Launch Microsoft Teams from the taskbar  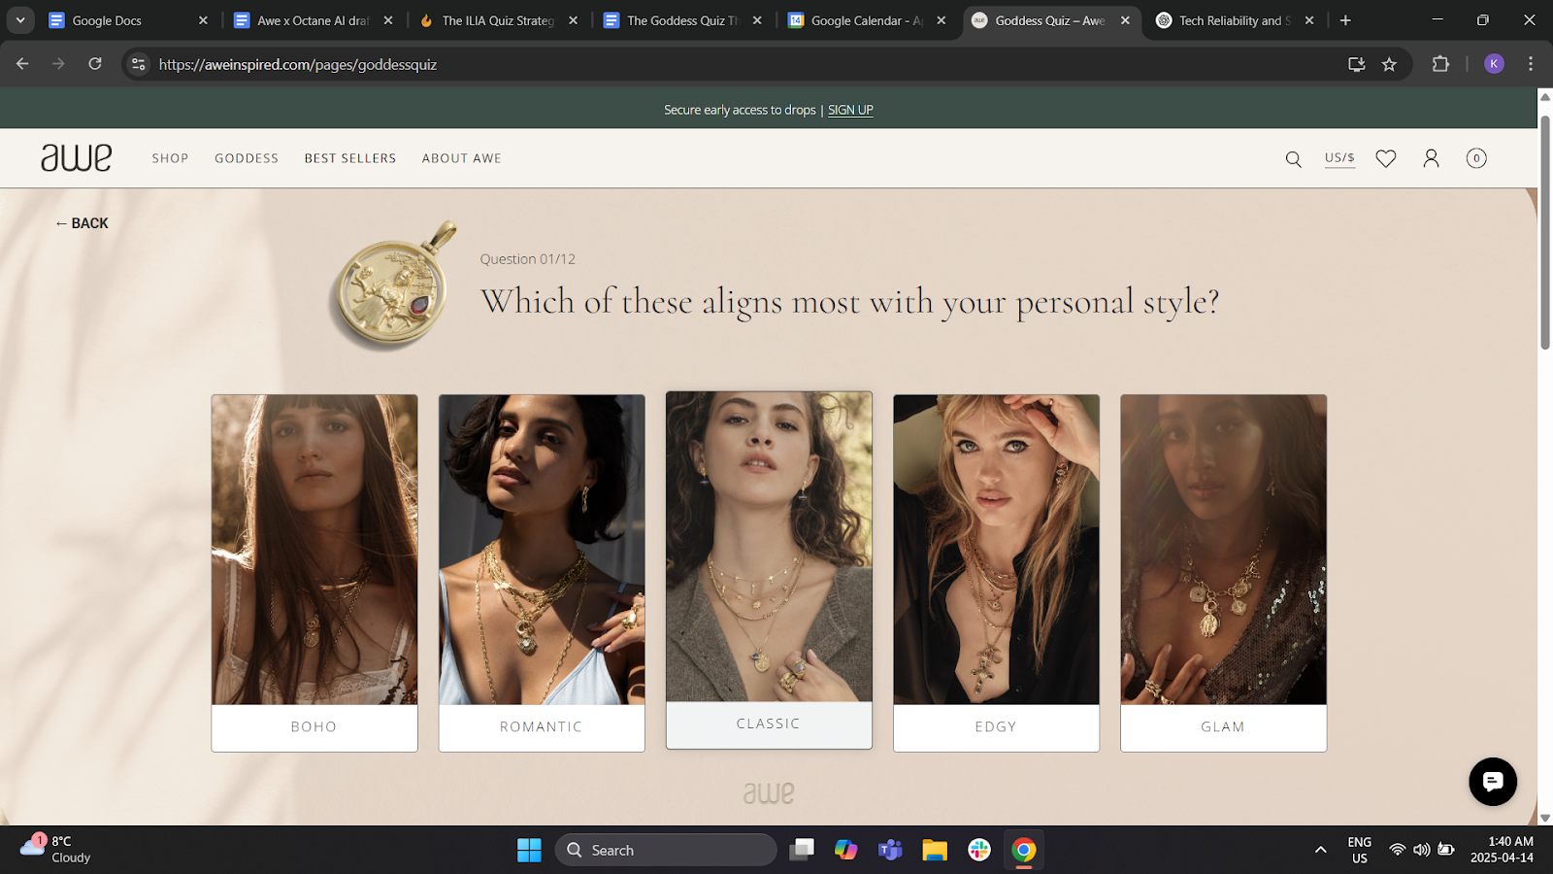(889, 850)
